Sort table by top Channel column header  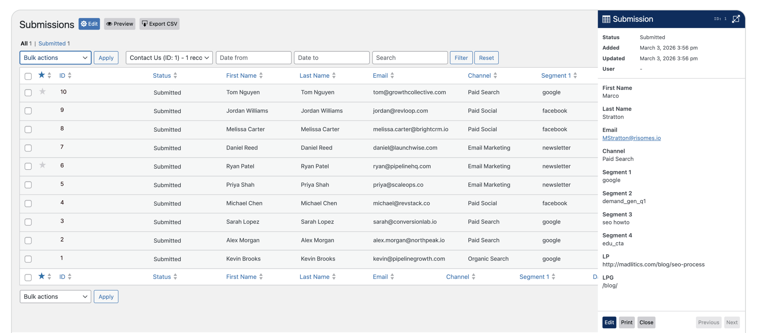coord(479,75)
